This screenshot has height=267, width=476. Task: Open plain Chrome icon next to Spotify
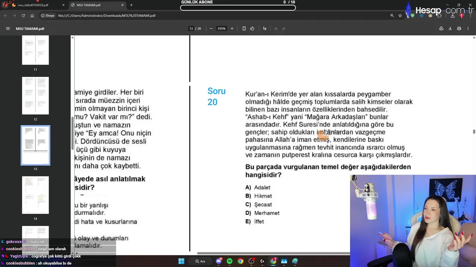pyautogui.click(x=241, y=261)
